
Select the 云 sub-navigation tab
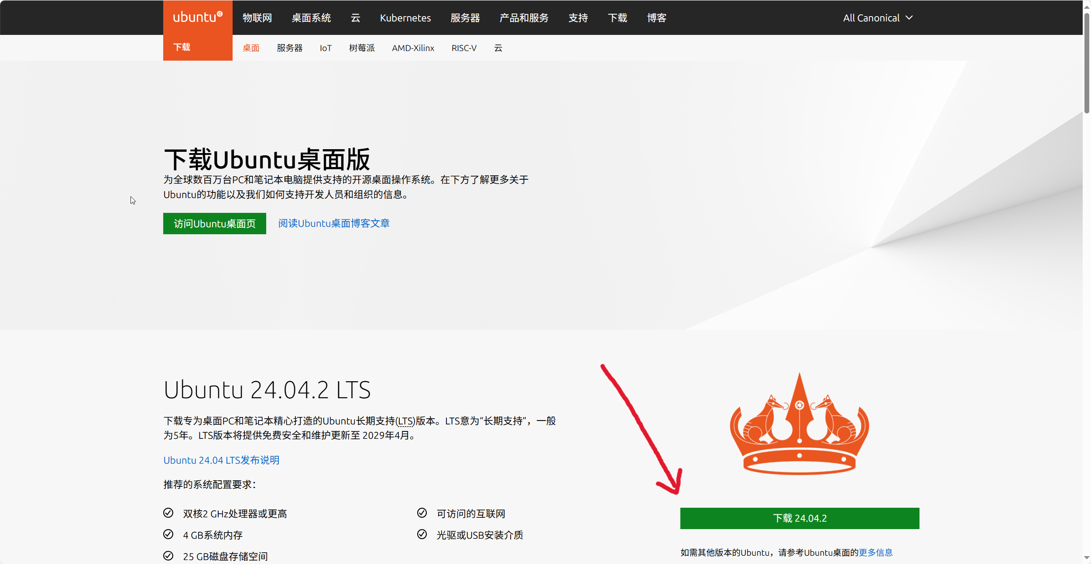498,48
